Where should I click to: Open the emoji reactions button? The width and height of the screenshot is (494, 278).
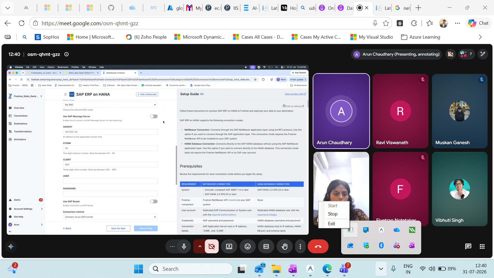[248, 247]
